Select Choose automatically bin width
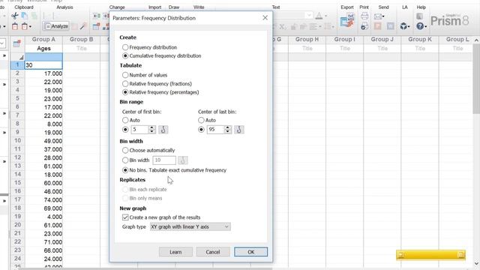The width and height of the screenshot is (480, 270). pyautogui.click(x=125, y=150)
